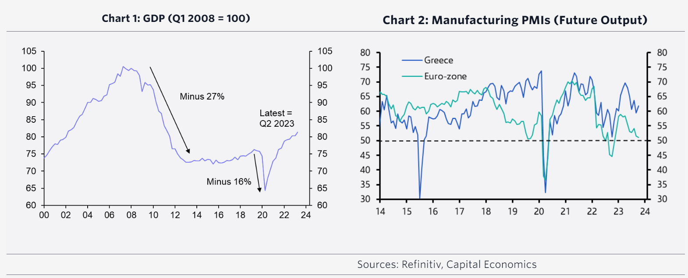Click the blue Greece legend line swatch

tap(412, 61)
